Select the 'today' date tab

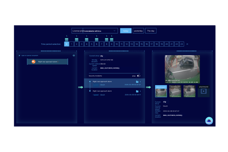[126, 31]
